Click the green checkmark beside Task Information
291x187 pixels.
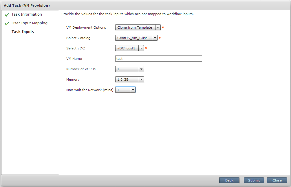point(7,14)
